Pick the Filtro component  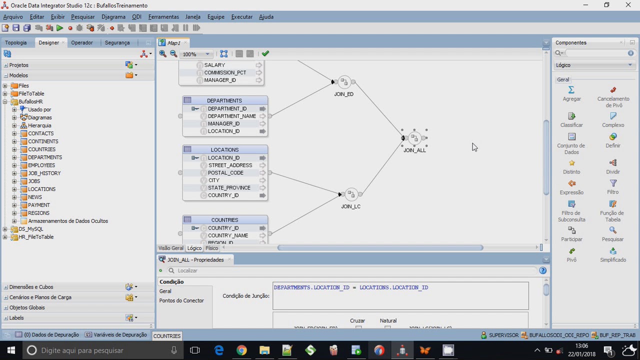tap(613, 187)
